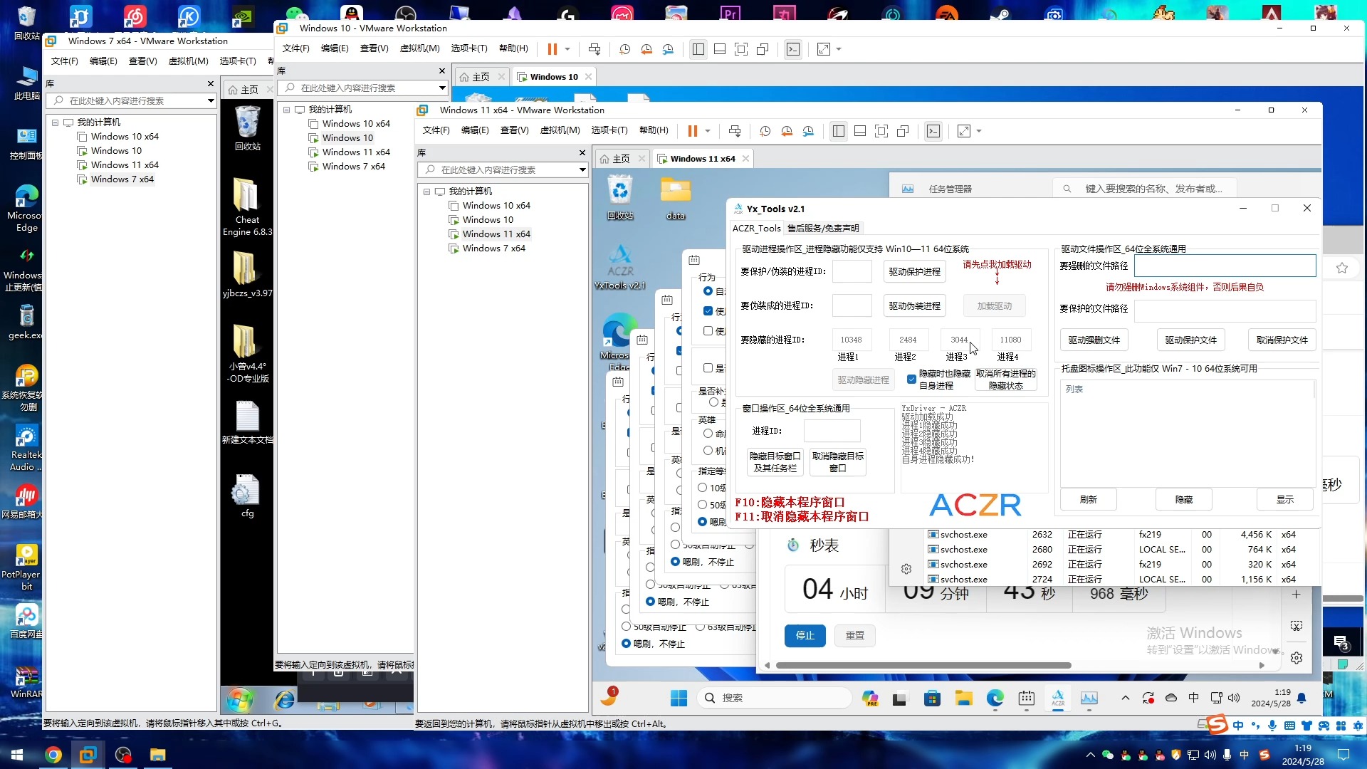Open stretch dropdown arrow in Windows 11 window

tap(979, 131)
